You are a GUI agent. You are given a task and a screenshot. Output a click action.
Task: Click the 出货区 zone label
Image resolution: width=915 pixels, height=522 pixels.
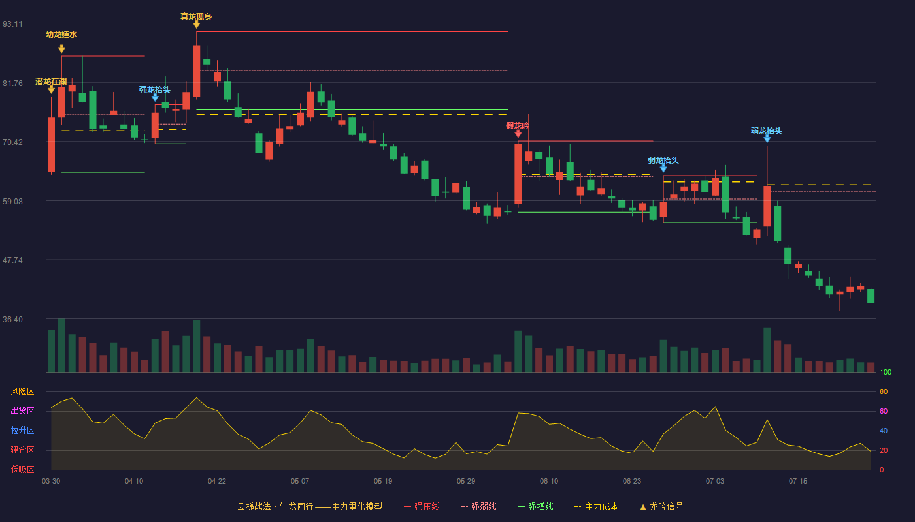22,411
